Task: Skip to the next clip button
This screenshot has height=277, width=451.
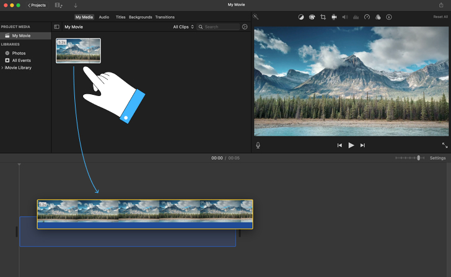Action: coord(362,145)
